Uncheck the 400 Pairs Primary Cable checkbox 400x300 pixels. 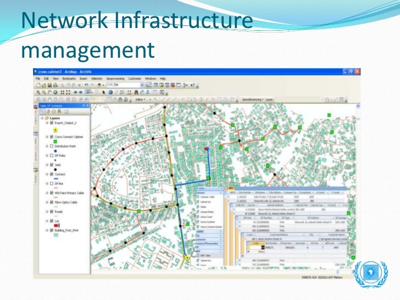point(52,193)
